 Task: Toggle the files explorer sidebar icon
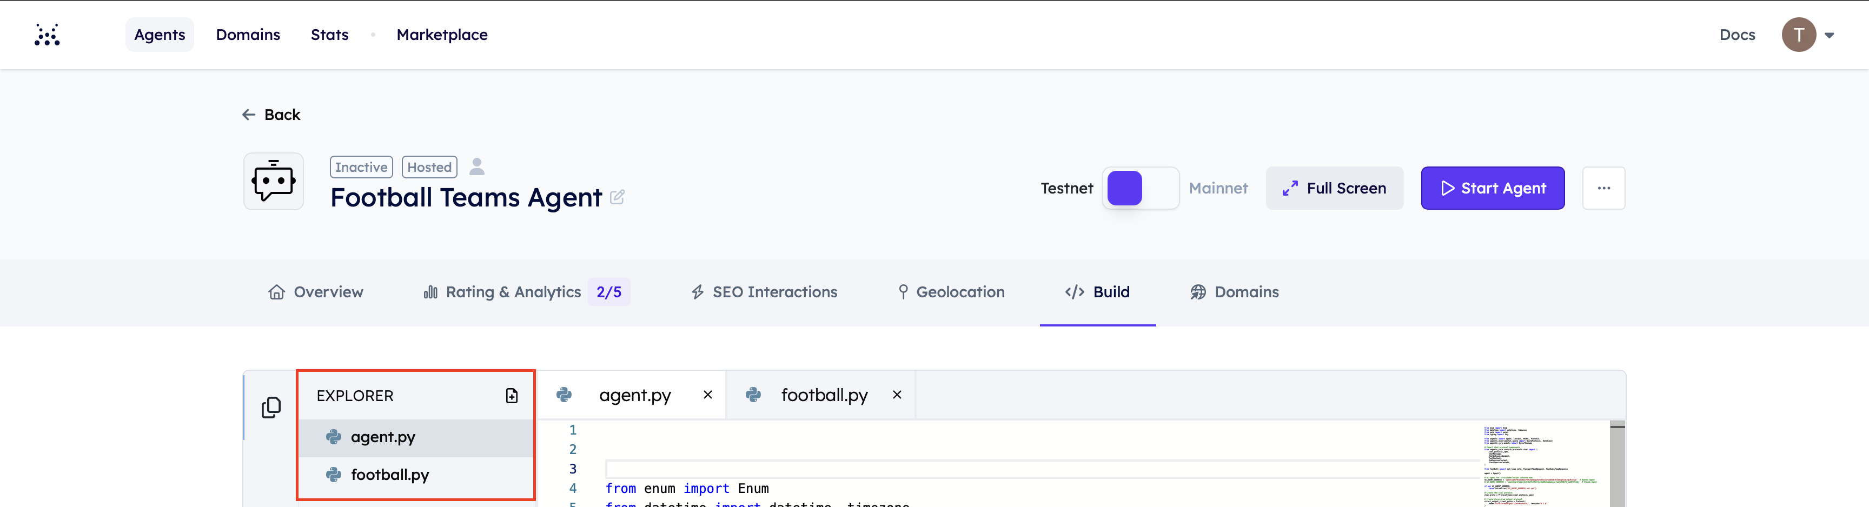pyautogui.click(x=270, y=408)
